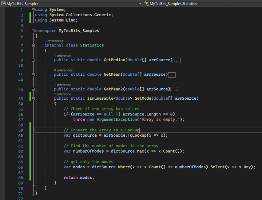Image resolution: width=262 pixels, height=200 pixels.
Task: Click the ellipsis box after GetMedian signature
Action: [x=177, y=60]
